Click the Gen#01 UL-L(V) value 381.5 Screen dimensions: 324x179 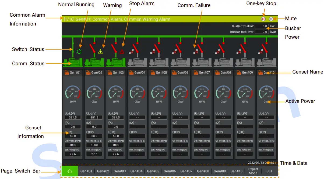pyautogui.click(x=73, y=118)
